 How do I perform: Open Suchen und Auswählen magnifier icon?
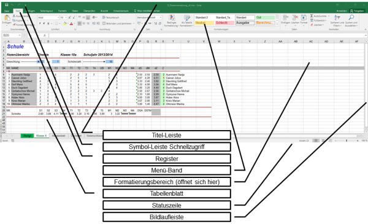351,17
